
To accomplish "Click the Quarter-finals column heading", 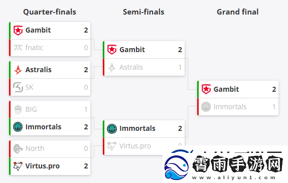I will point(50,12).
